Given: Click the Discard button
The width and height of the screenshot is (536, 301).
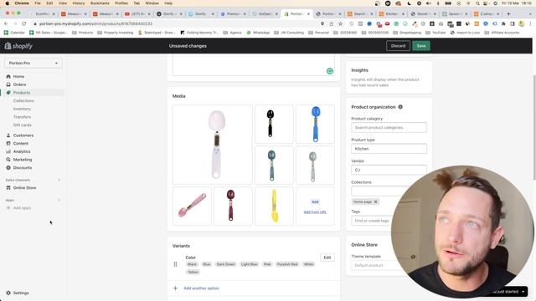Looking at the screenshot, I should (x=398, y=46).
